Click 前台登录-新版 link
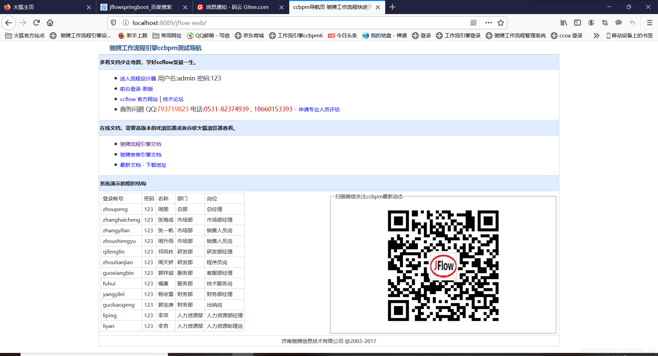Viewport: 658px width, 356px height. [x=136, y=89]
